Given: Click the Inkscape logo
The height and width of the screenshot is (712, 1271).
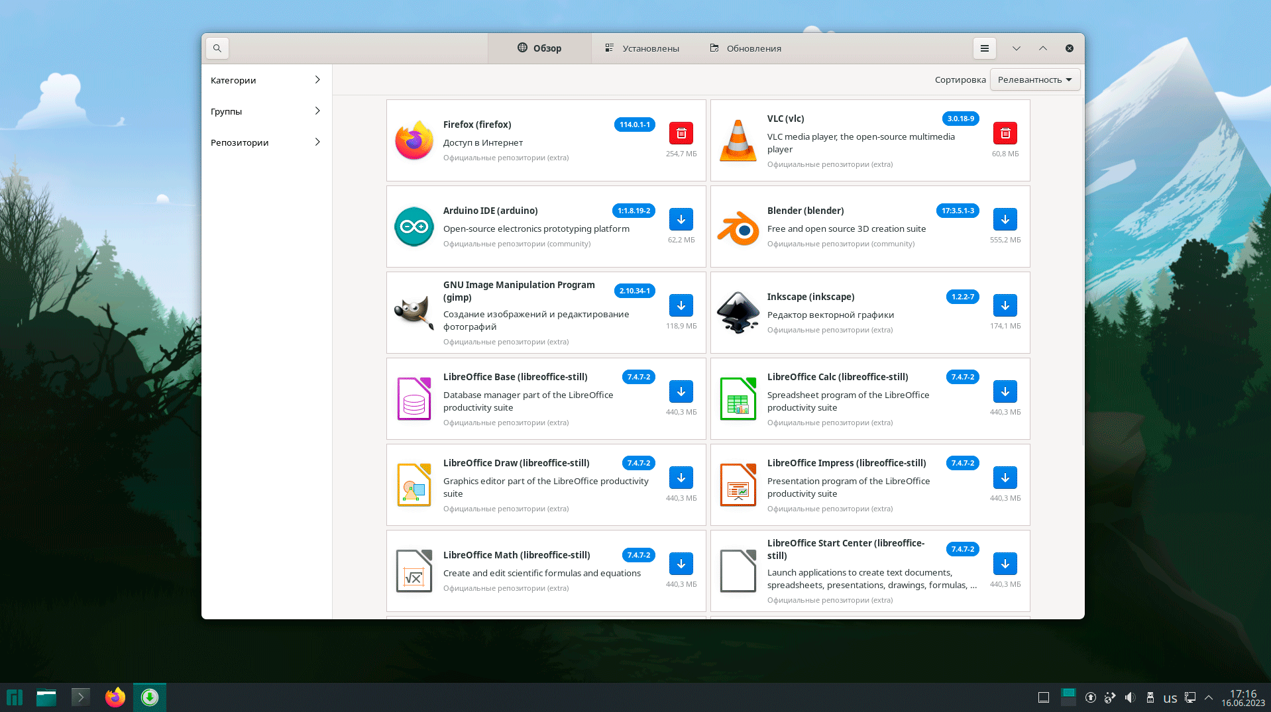Looking at the screenshot, I should pyautogui.click(x=738, y=313).
